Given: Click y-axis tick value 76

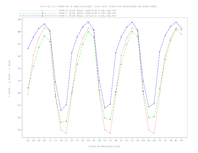Looking at the screenshot, I should [x=19, y=68].
